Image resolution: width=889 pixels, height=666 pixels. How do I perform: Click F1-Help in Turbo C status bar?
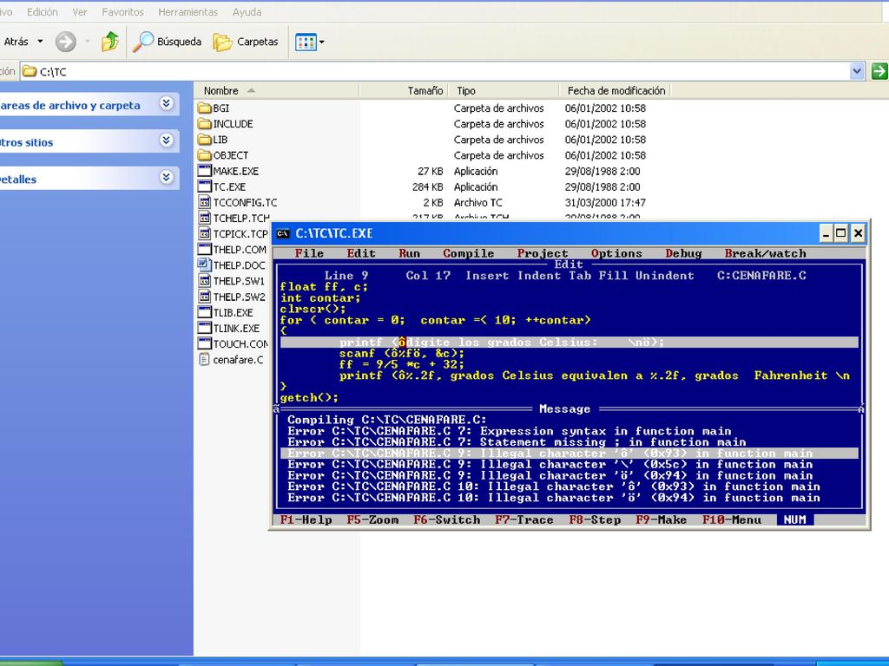click(306, 520)
